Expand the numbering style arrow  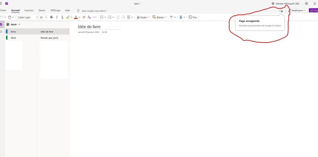click(x=113, y=17)
